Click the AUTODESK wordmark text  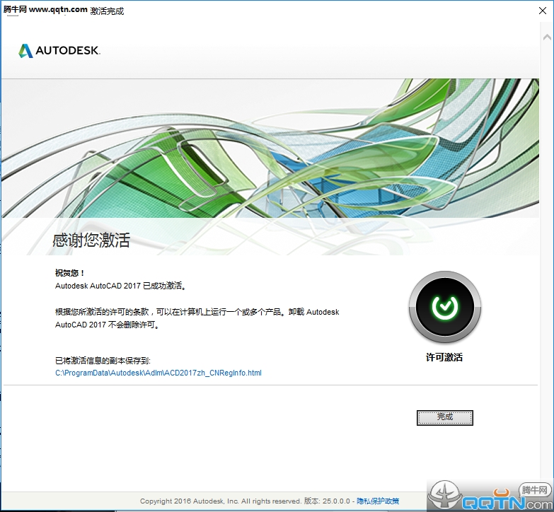[x=68, y=52]
